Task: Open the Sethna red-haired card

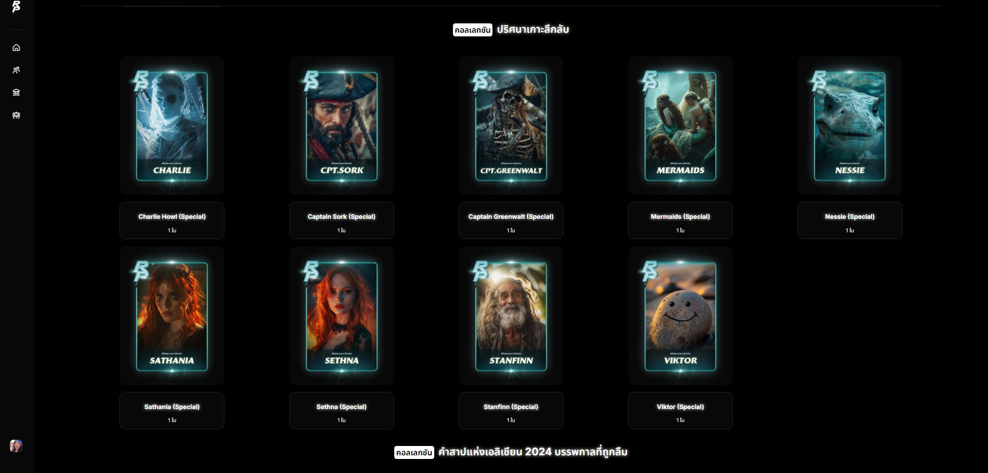Action: (342, 316)
